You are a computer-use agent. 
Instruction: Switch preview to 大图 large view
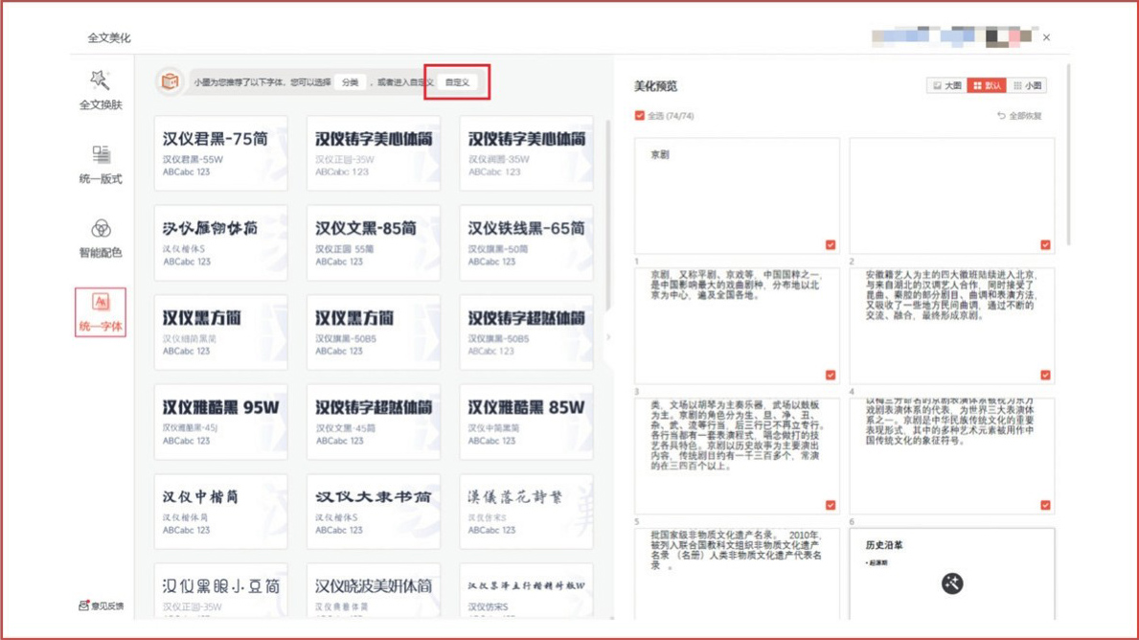[946, 85]
